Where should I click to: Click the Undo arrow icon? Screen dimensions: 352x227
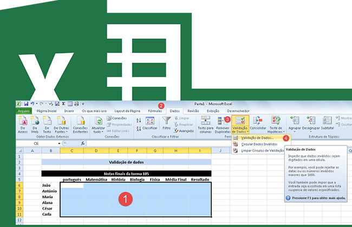point(32,104)
